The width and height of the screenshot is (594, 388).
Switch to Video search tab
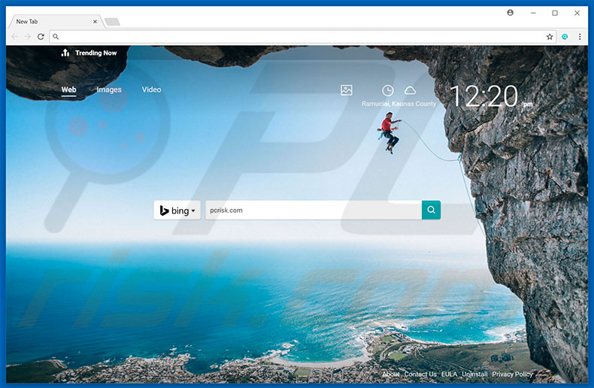click(152, 89)
